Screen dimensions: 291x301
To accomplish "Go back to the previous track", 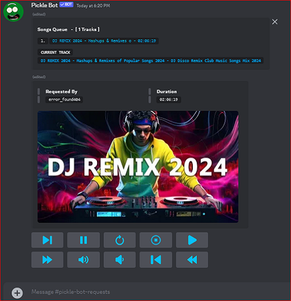I will pyautogui.click(x=156, y=260).
